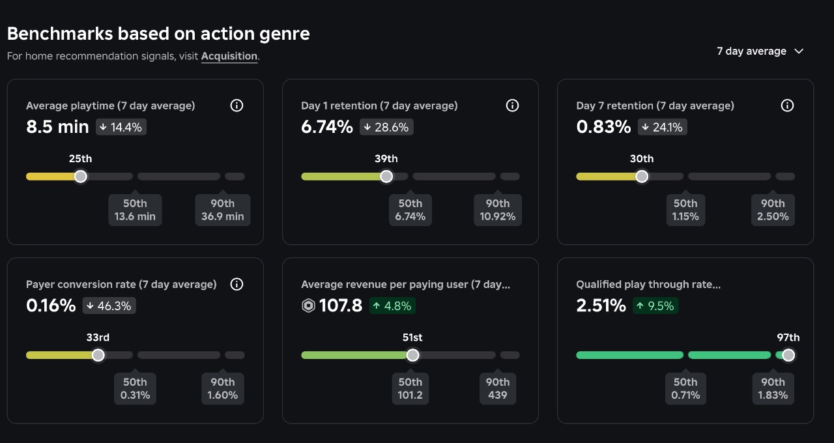The width and height of the screenshot is (834, 443).
Task: Click the 0.83% headline value
Action: [603, 127]
